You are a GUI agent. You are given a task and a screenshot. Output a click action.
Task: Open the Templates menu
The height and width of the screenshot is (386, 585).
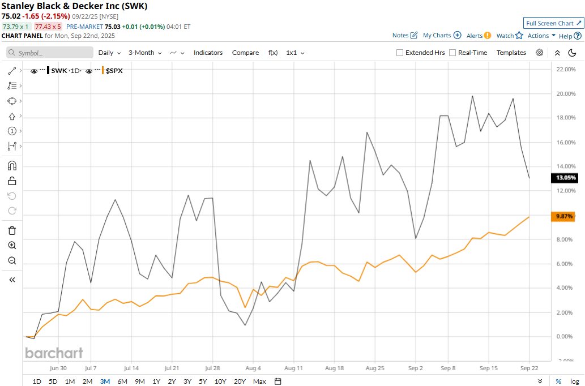coord(511,53)
